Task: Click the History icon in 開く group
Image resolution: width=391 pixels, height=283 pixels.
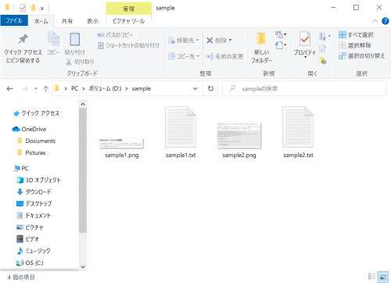Action: click(323, 61)
